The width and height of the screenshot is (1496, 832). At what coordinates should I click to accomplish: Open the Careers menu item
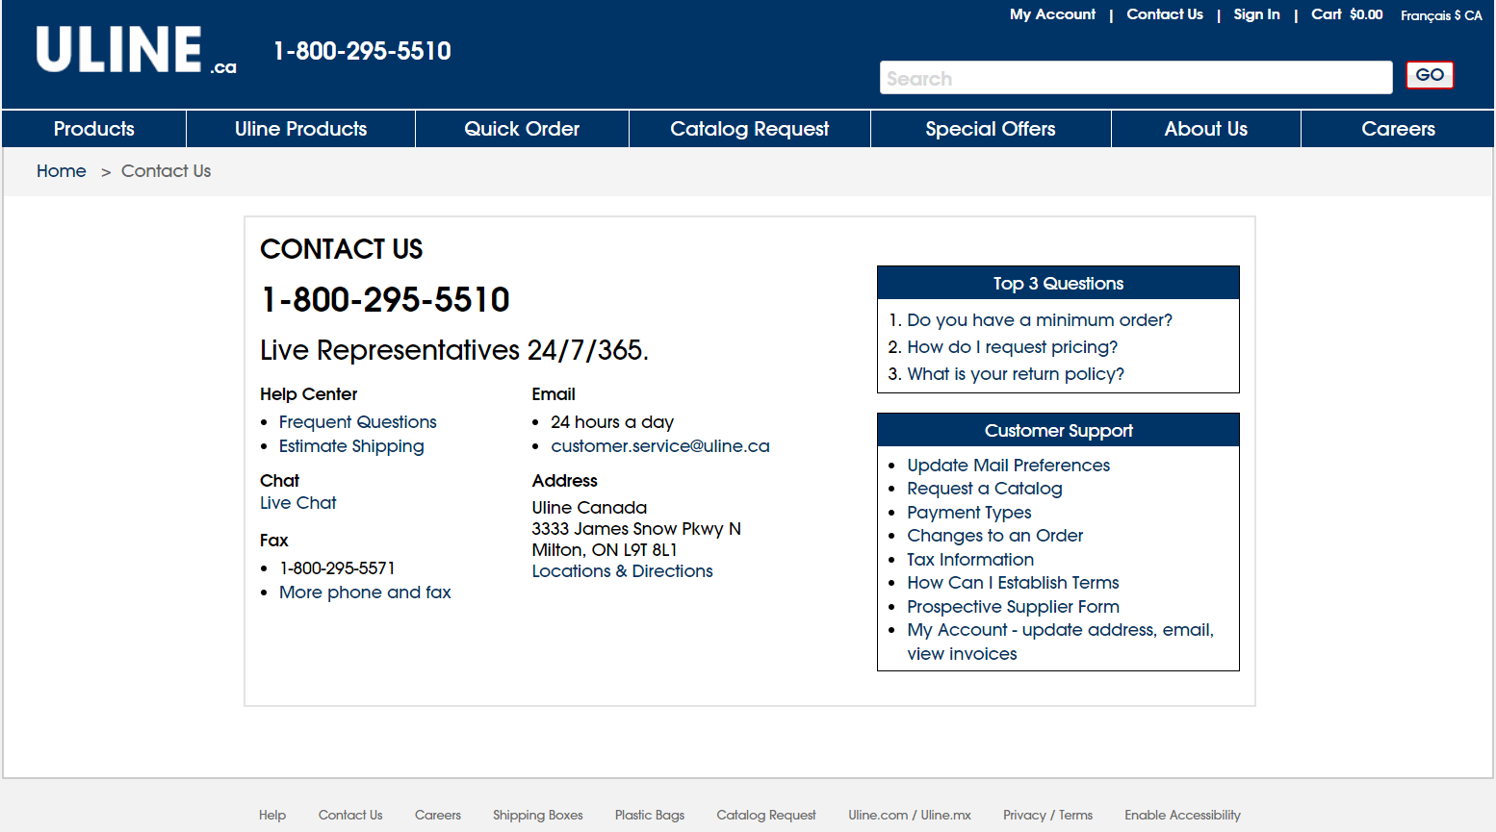(x=1398, y=129)
